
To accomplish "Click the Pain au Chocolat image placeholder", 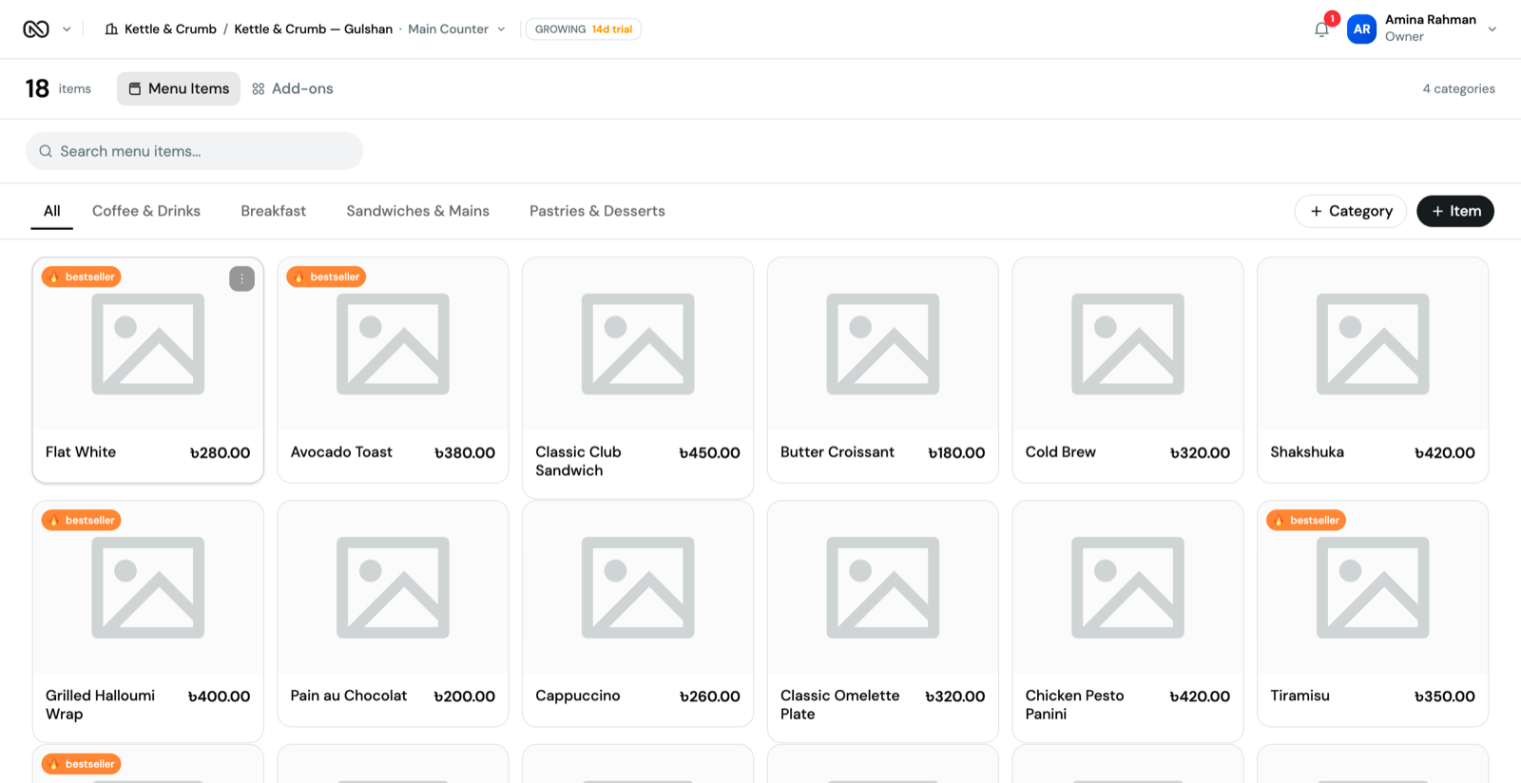I will click(393, 587).
